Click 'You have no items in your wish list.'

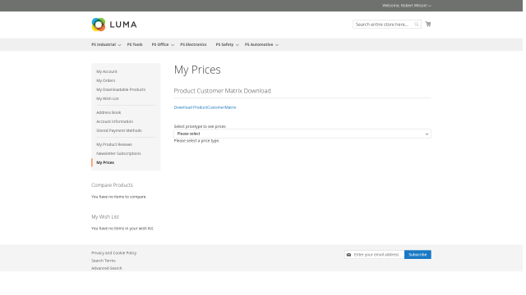point(122,229)
